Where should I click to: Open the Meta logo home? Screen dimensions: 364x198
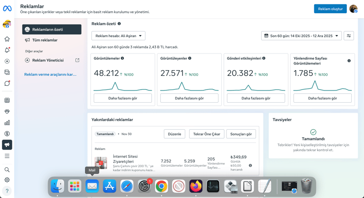tap(7, 9)
